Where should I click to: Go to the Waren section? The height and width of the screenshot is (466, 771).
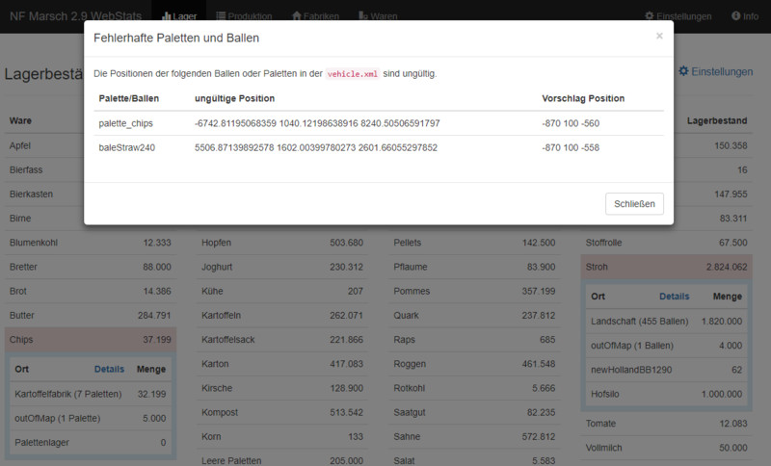click(377, 16)
